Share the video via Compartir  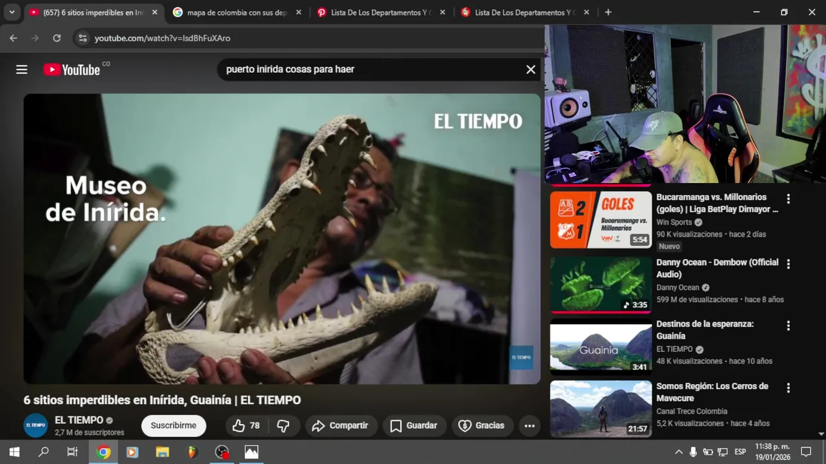[340, 425]
